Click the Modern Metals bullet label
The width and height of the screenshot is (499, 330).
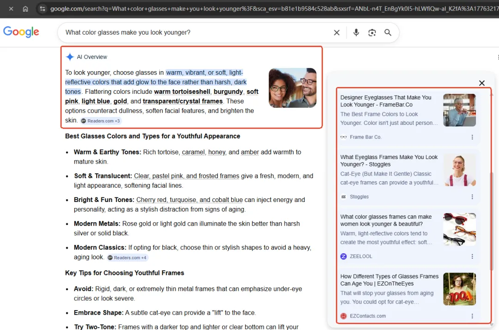97,224
